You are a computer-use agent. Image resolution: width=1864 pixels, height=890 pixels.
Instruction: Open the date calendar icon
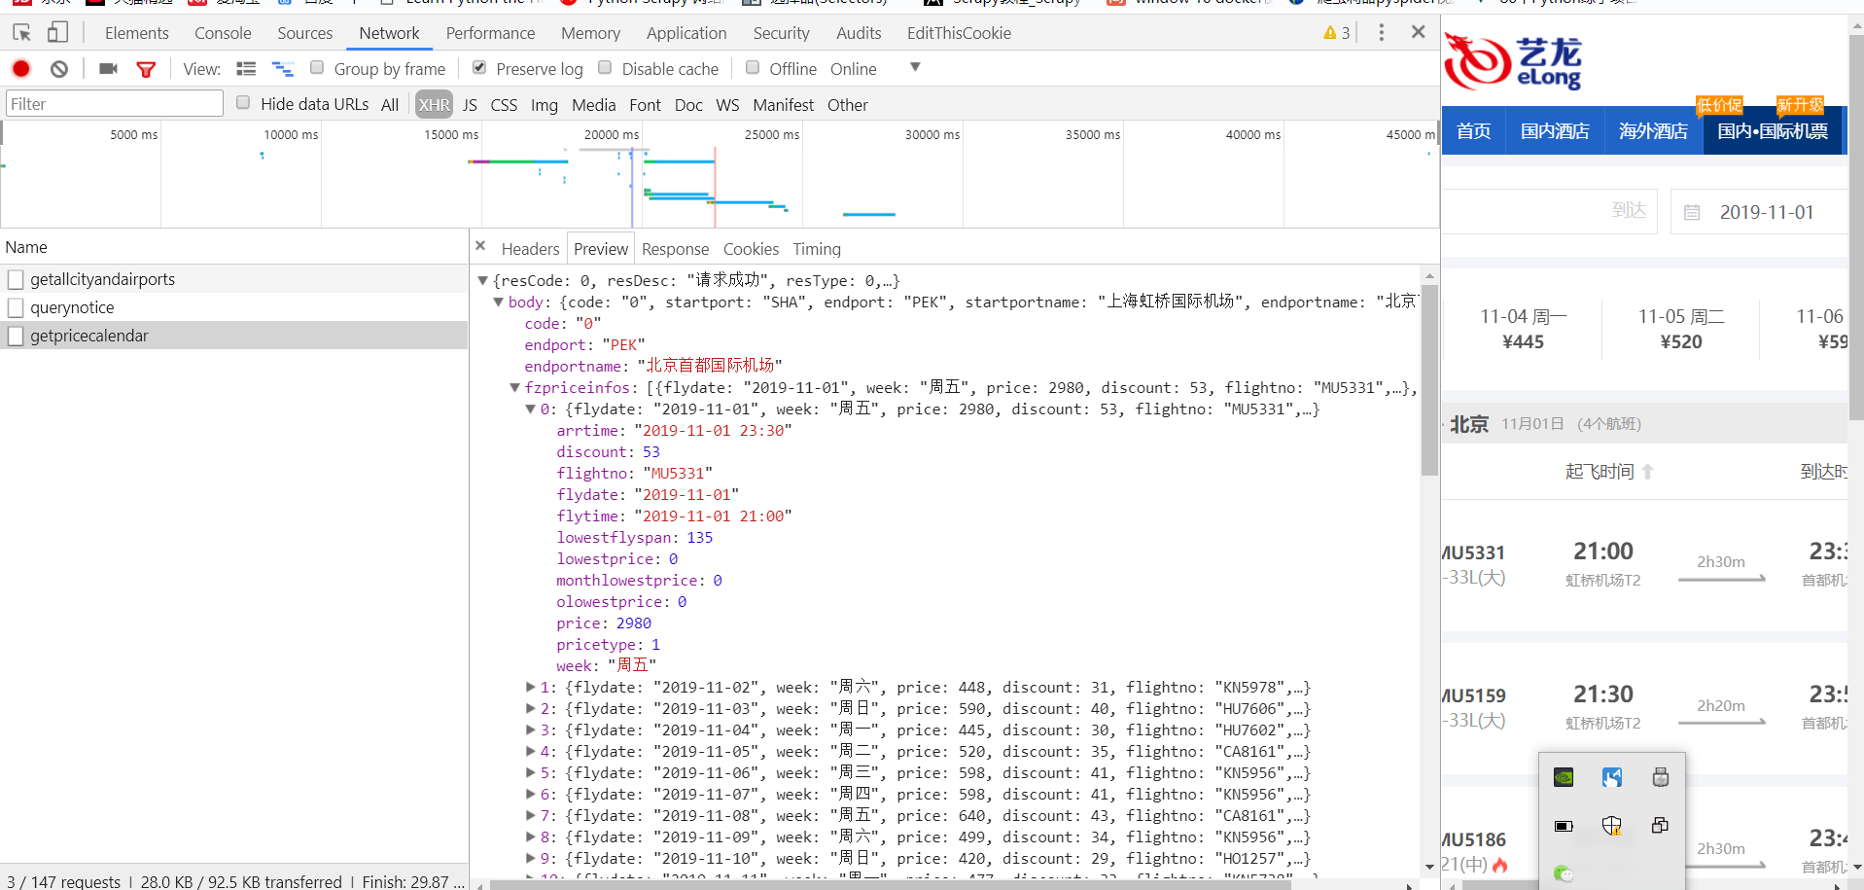point(1692,212)
